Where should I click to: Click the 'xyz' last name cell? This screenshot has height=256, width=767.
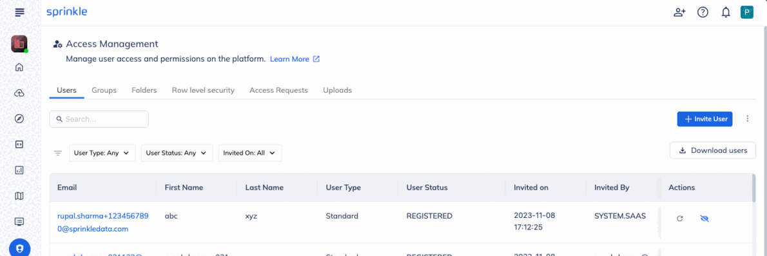tap(251, 216)
